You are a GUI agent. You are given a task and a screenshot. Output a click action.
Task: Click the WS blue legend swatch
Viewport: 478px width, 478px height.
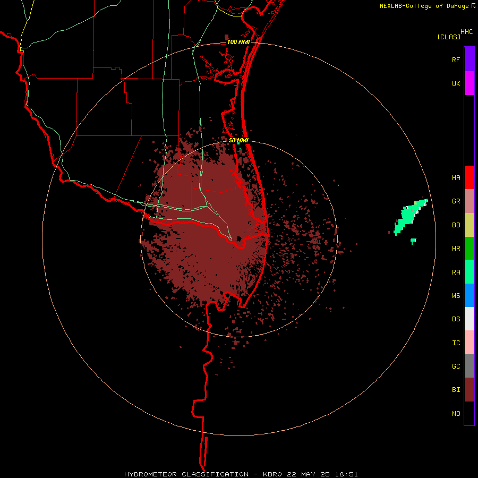pyautogui.click(x=469, y=295)
